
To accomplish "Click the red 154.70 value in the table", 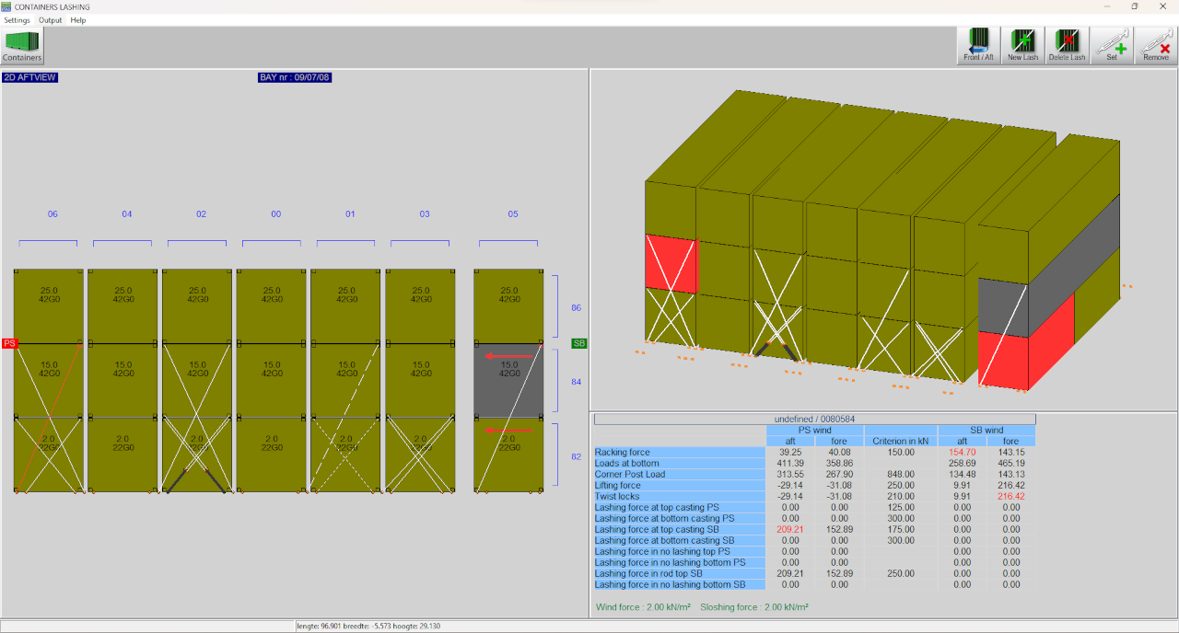I will point(963,452).
